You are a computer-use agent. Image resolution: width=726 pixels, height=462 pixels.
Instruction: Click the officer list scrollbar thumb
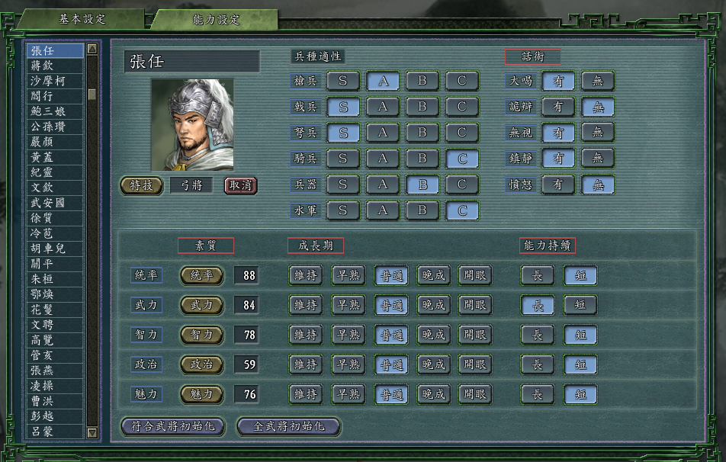[92, 94]
